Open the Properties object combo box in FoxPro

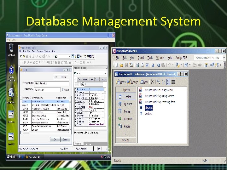click(90, 73)
